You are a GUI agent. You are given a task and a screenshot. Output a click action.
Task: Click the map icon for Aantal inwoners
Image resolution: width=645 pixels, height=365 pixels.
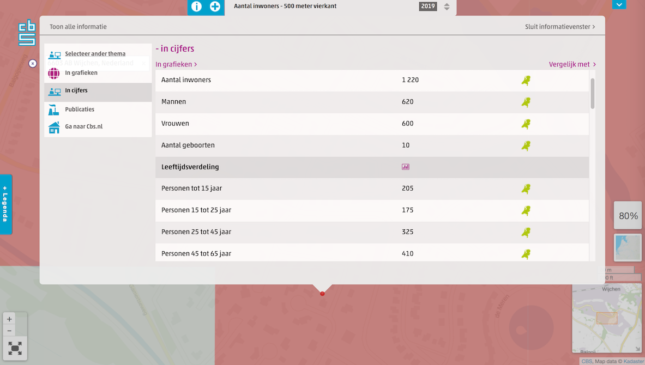tap(526, 81)
